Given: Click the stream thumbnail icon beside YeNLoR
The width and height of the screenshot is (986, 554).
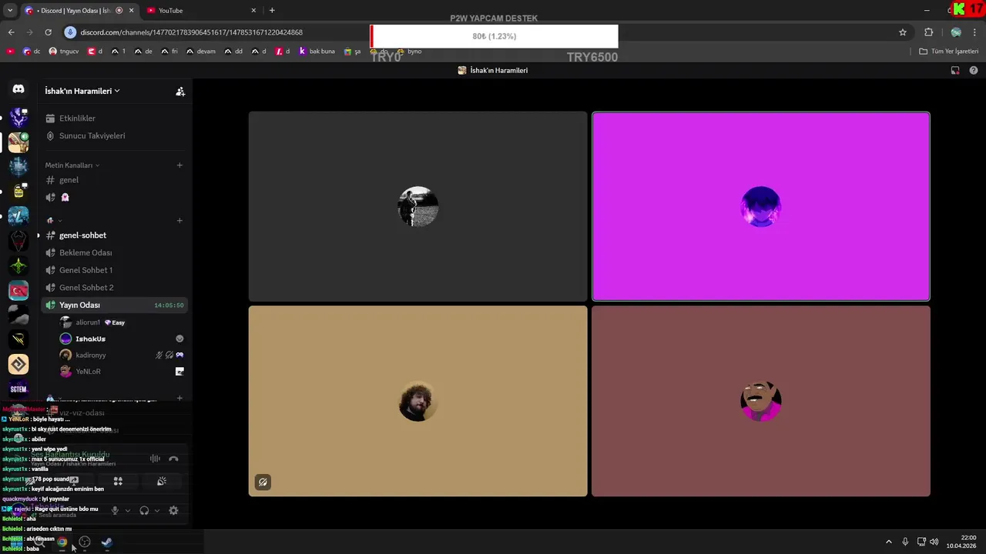Looking at the screenshot, I should coord(179,371).
